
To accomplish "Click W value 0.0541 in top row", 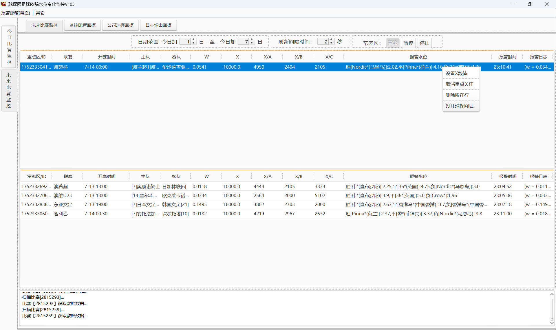I will point(200,67).
